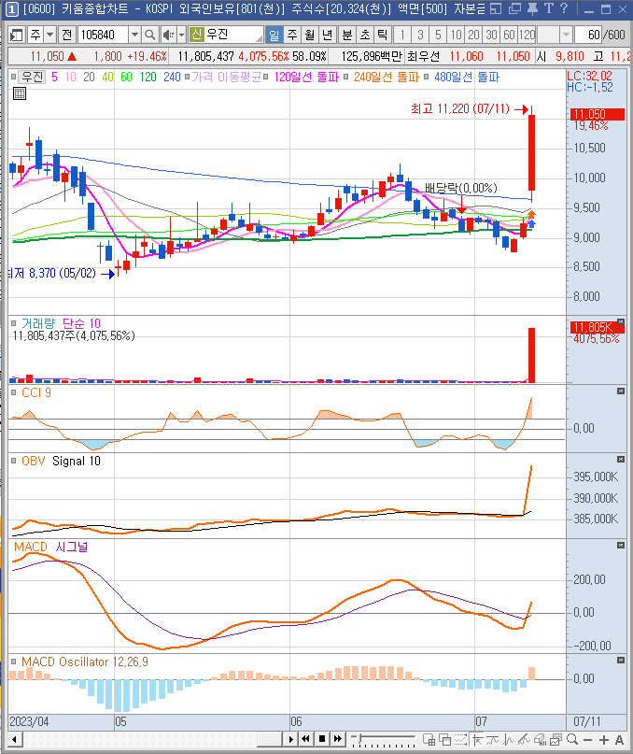Select the 분 minute chart period
Image resolution: width=633 pixels, height=754 pixels.
click(347, 35)
